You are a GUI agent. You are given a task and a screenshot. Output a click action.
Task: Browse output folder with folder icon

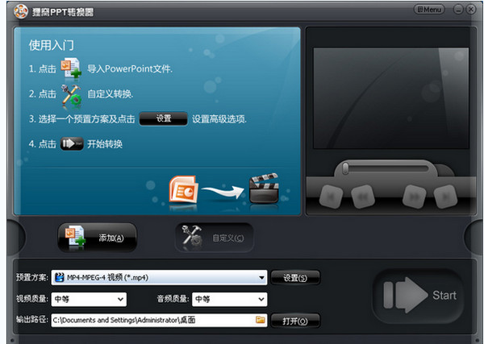pyautogui.click(x=261, y=320)
